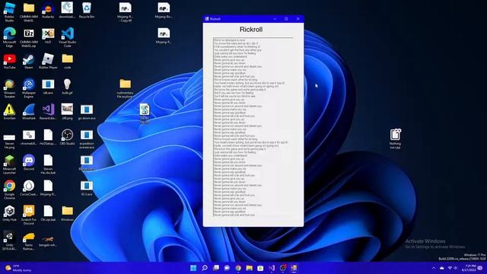Open the clock and date flyout

point(469,268)
